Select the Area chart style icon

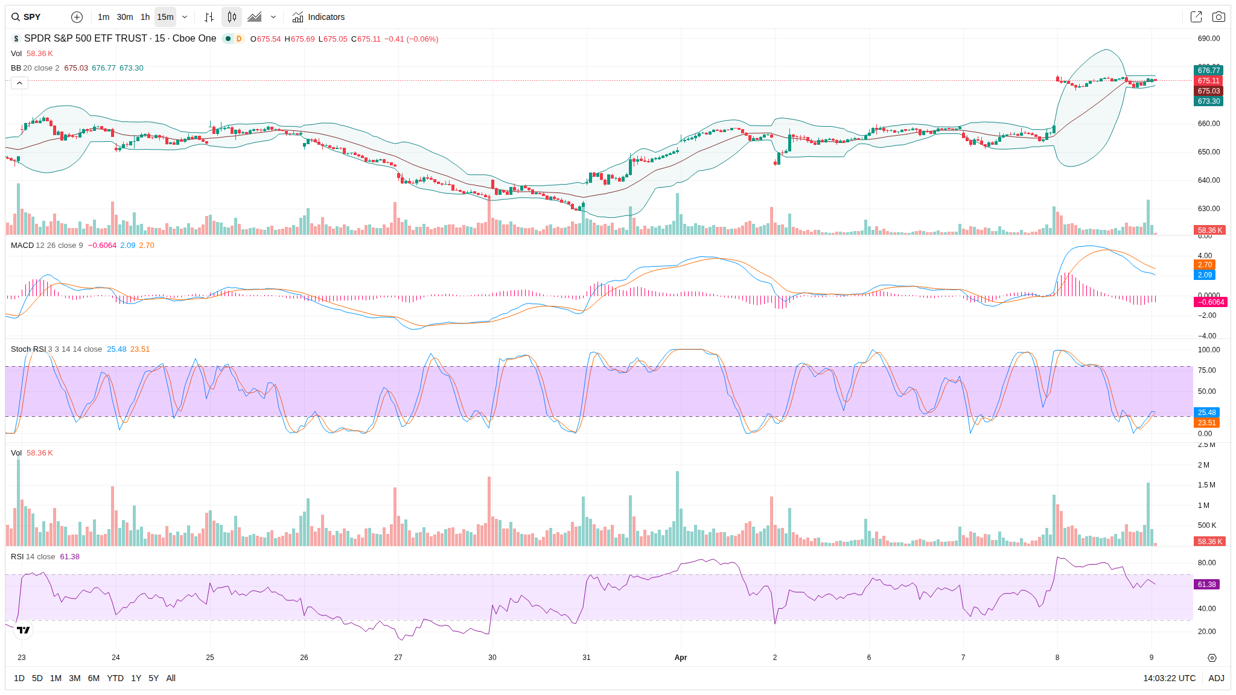[x=255, y=17]
